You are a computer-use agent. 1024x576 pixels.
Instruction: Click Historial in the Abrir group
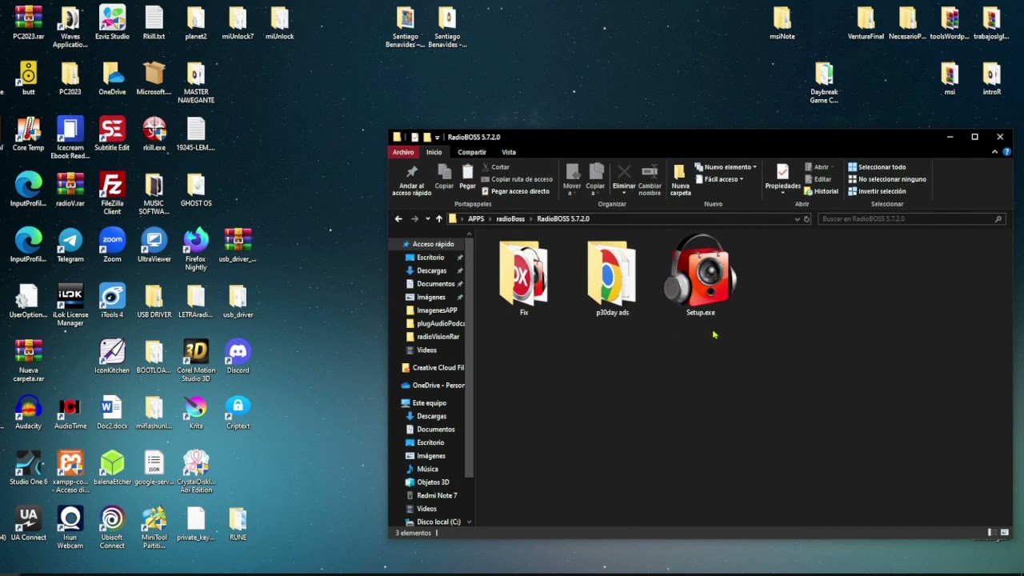822,191
